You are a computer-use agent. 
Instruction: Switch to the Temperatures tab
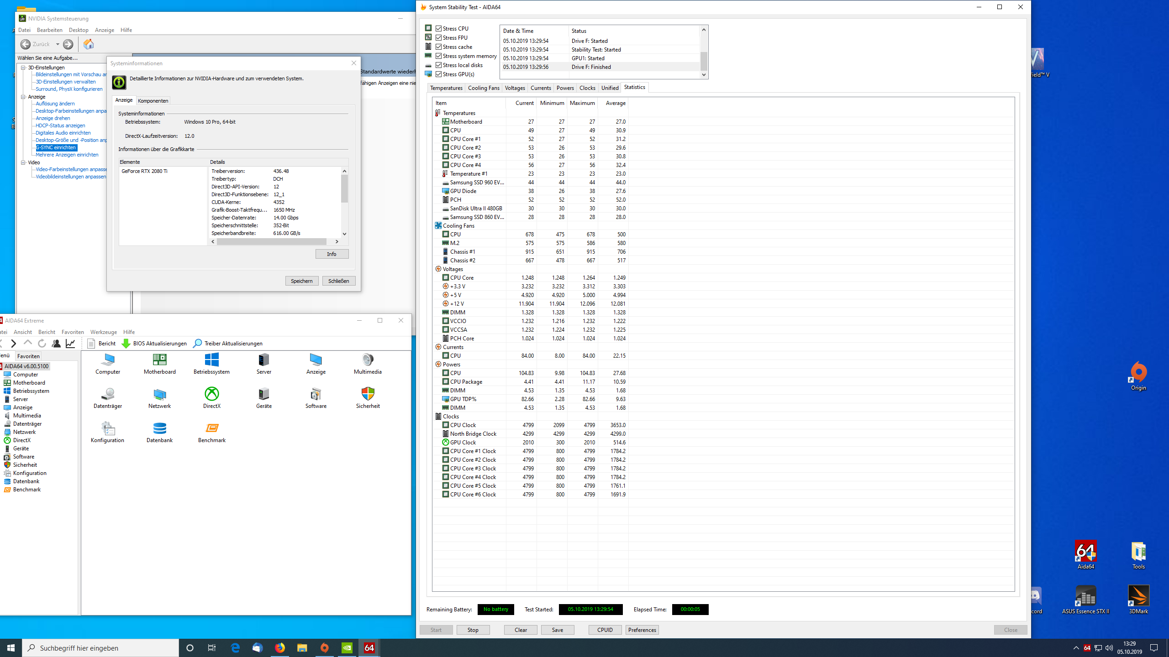coord(446,88)
